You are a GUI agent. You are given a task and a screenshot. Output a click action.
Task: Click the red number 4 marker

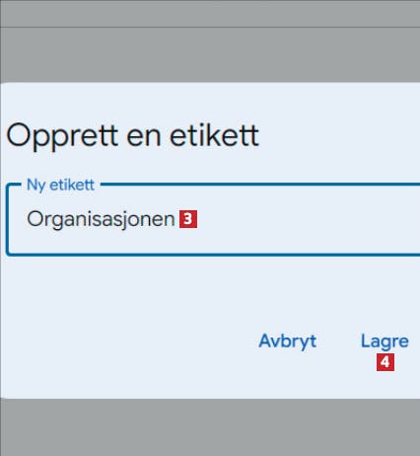pyautogui.click(x=385, y=362)
